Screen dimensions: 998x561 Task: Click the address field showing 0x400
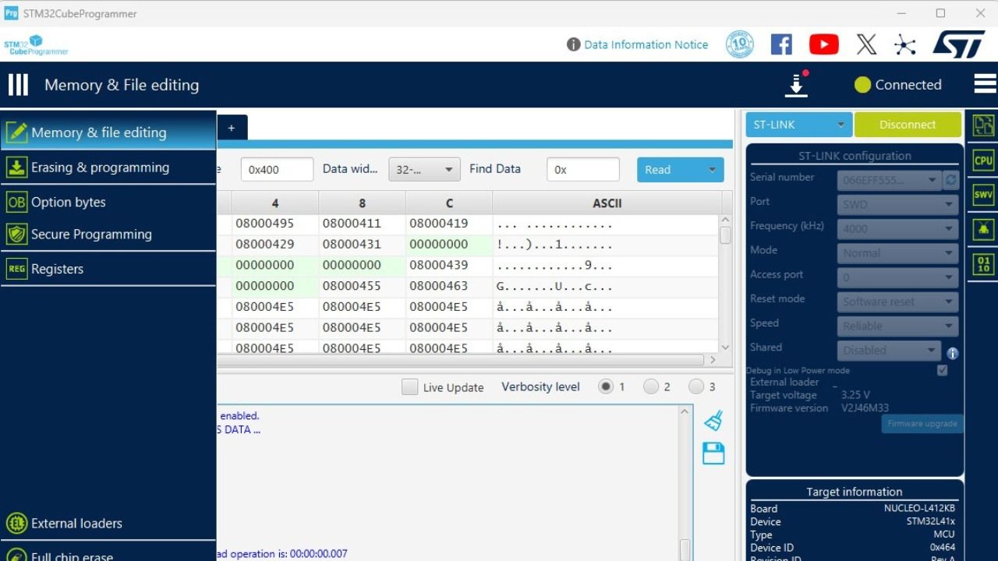click(277, 170)
